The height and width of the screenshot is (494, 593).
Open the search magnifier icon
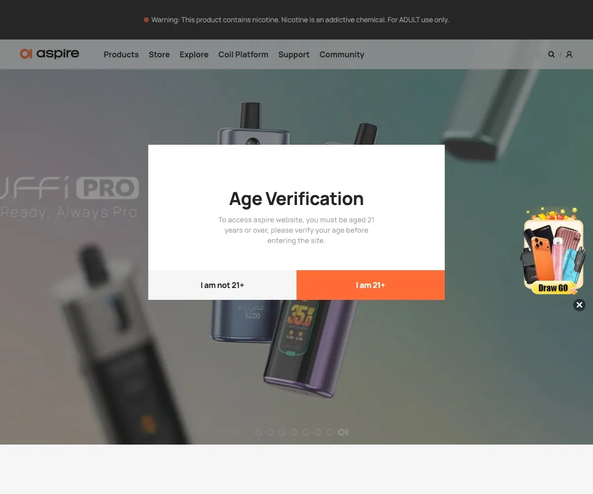tap(551, 54)
